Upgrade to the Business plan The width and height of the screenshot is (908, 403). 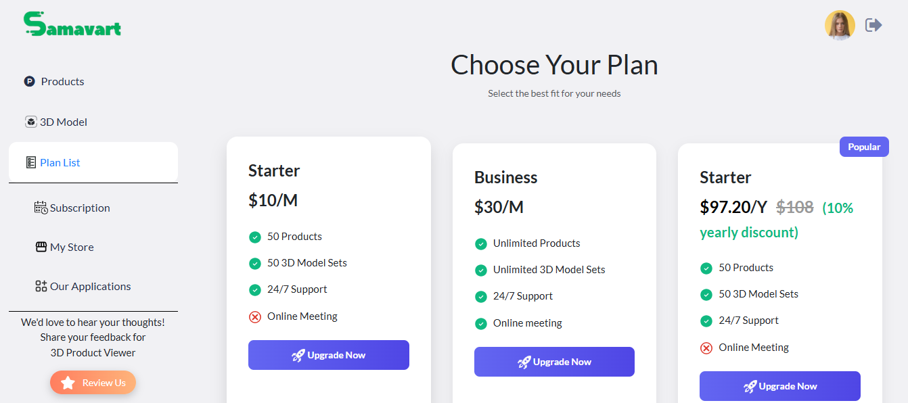[554, 362]
